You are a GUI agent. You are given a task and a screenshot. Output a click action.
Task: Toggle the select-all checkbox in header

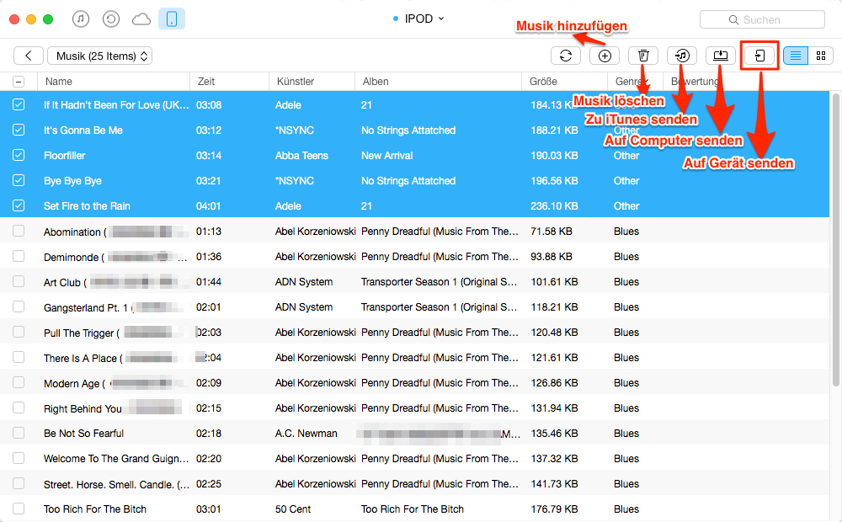pyautogui.click(x=19, y=82)
